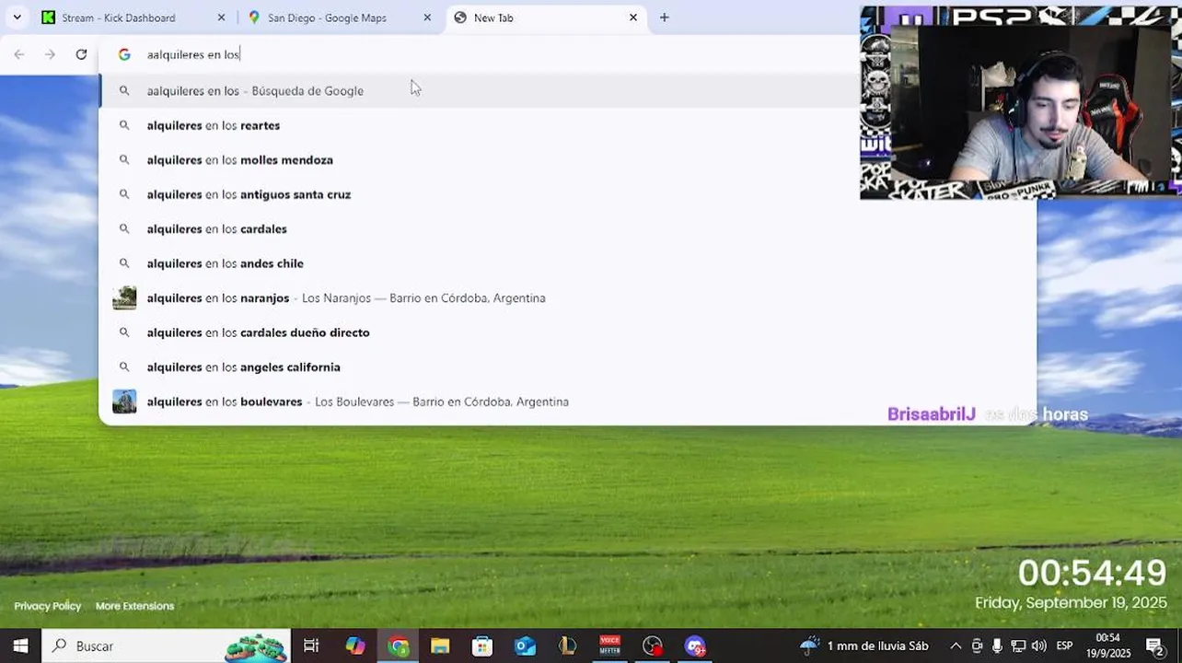Choose 'alquileres en los naranjos' suggestion
Viewport: 1182px width, 663px height.
tap(567, 297)
